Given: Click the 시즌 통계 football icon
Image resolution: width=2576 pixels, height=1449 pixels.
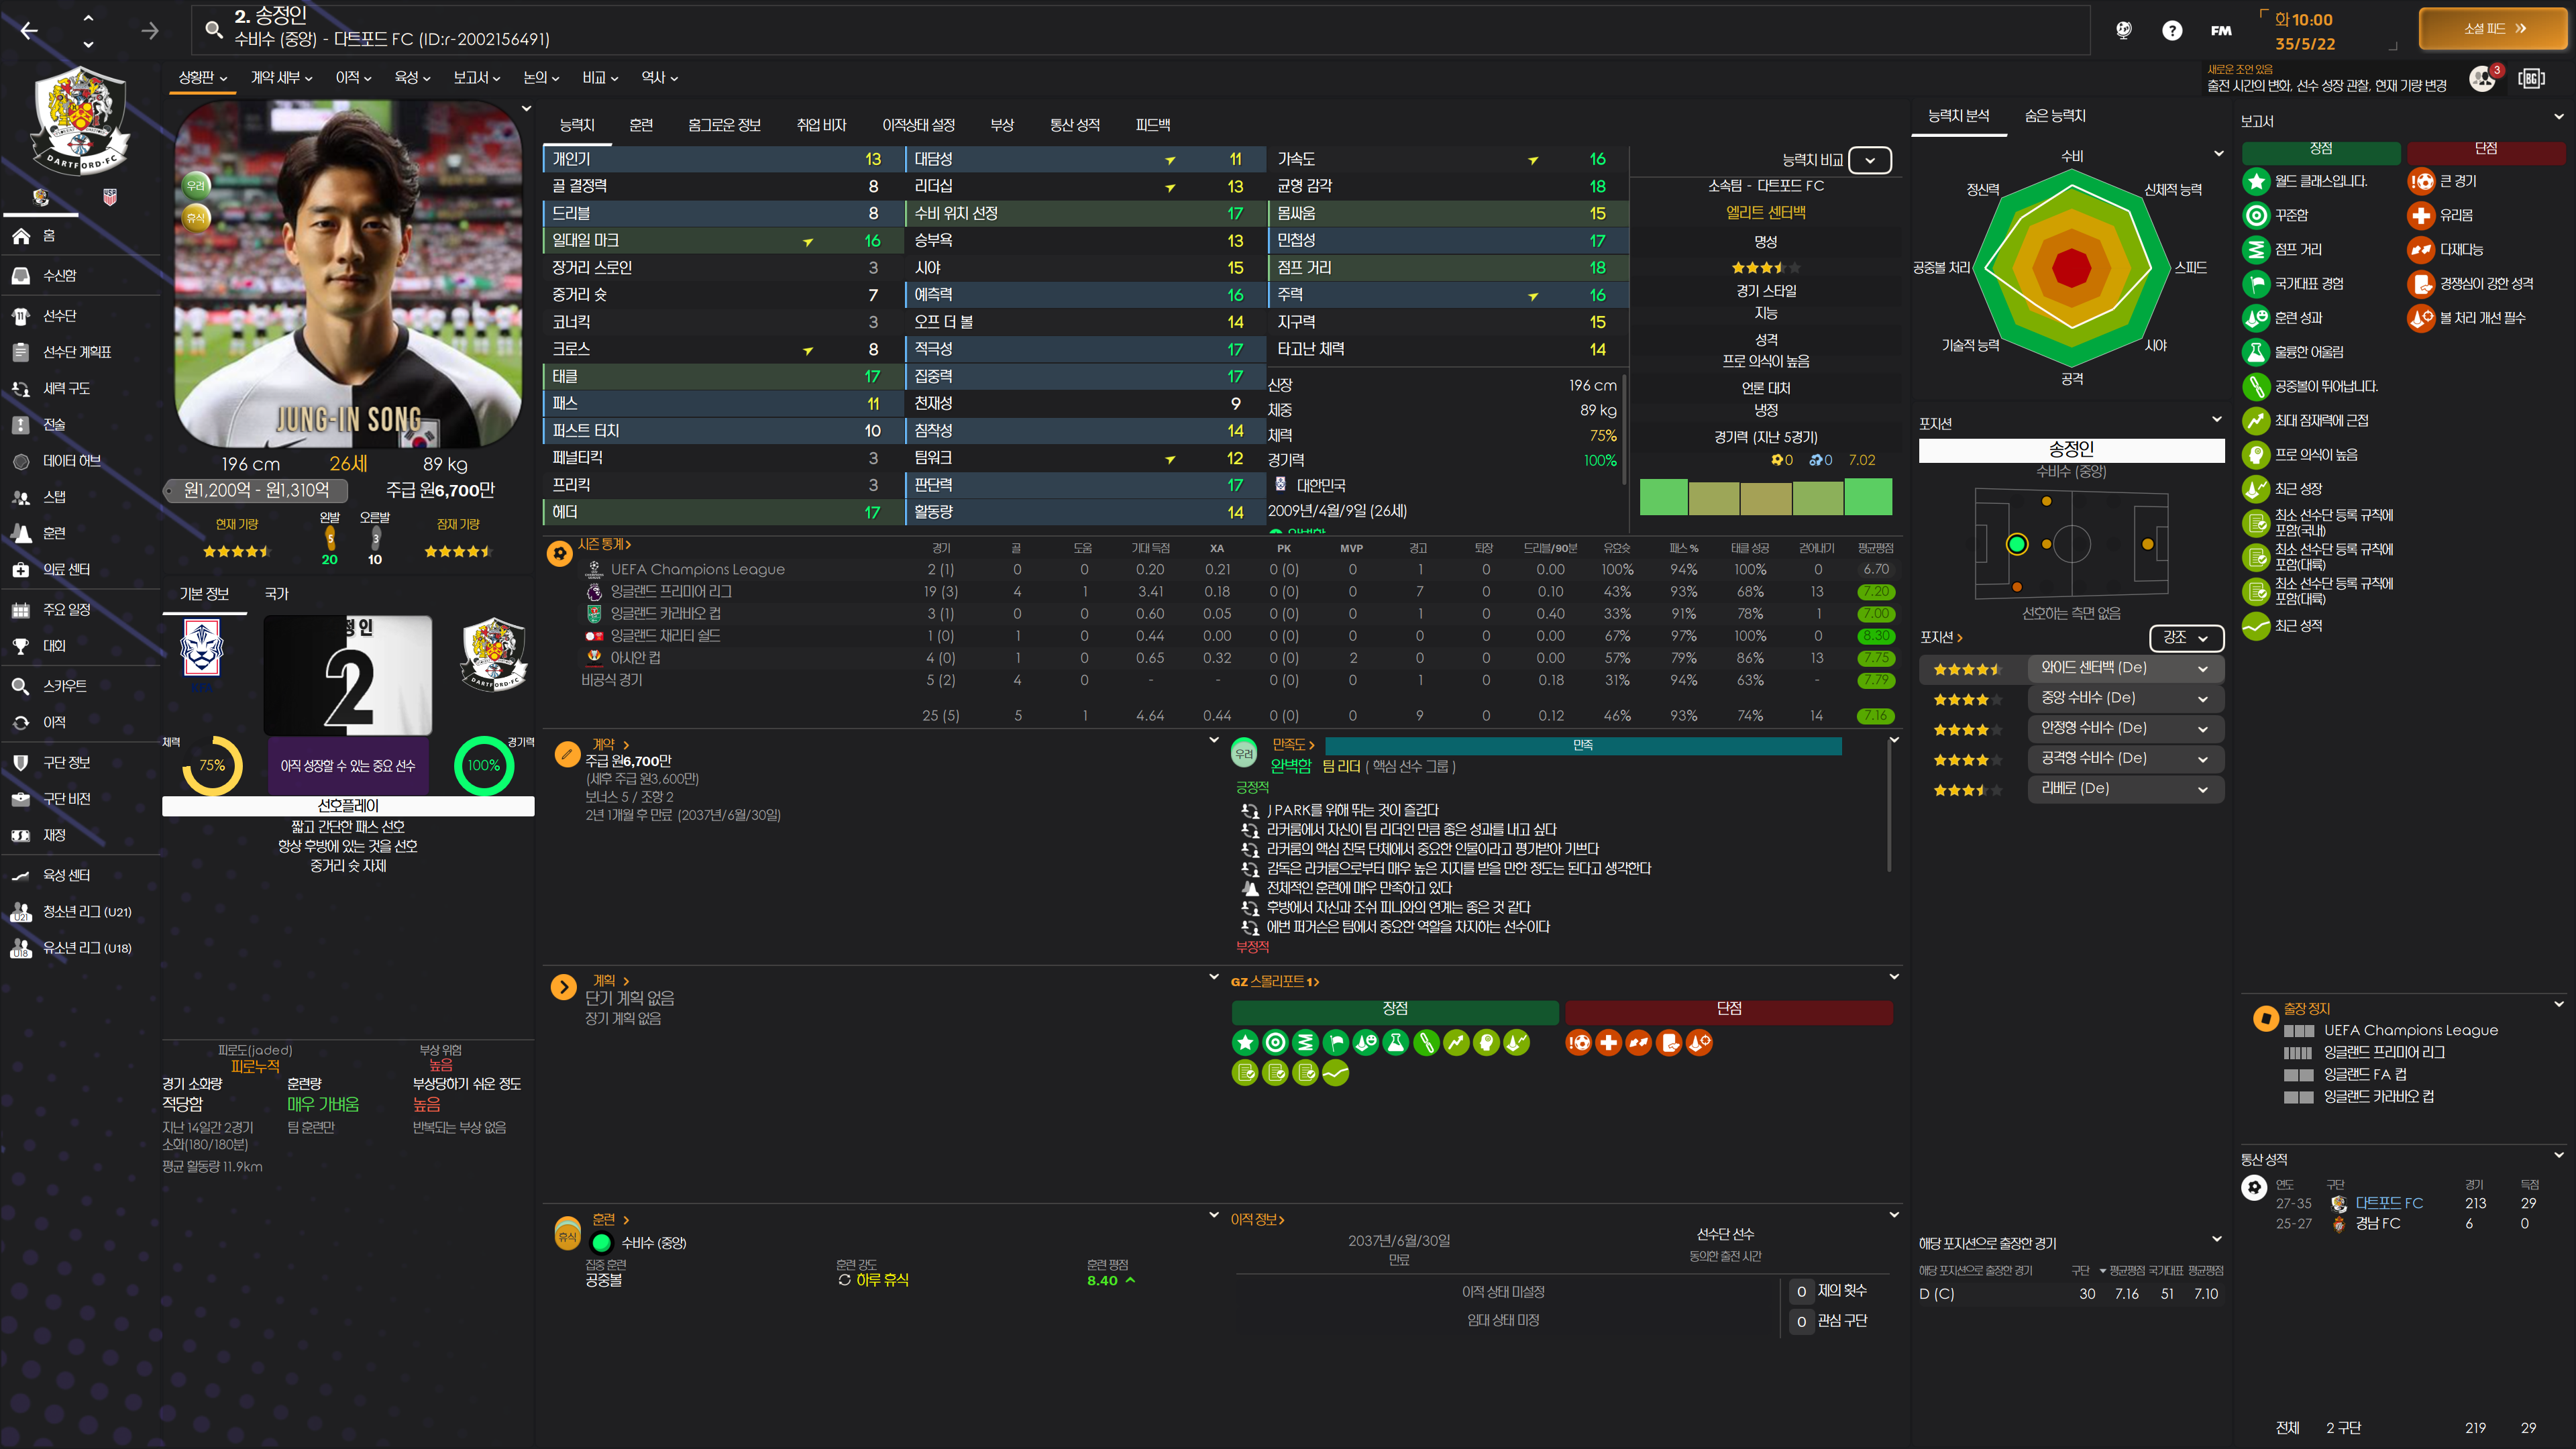Looking at the screenshot, I should click(x=560, y=553).
